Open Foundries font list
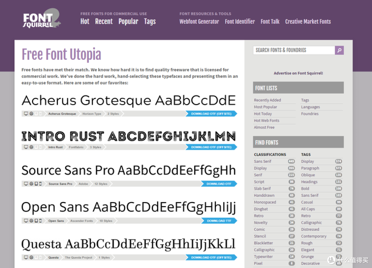 [310, 114]
